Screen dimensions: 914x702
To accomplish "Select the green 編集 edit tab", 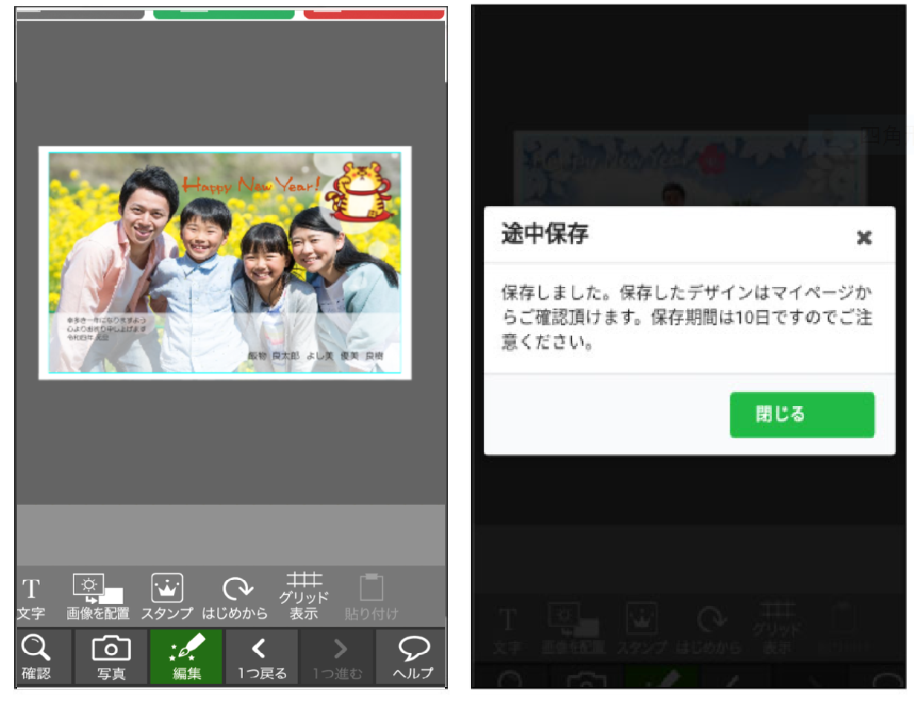I will [x=186, y=657].
